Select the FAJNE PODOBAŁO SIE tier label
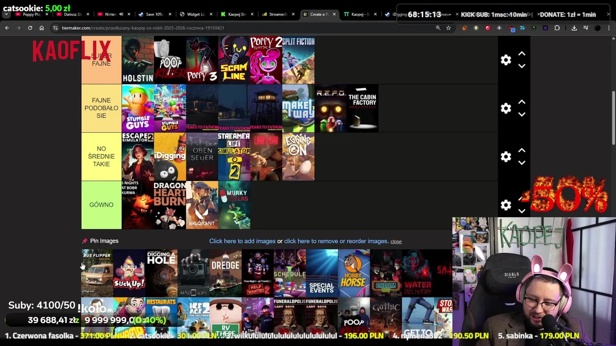The image size is (616, 346). pos(101,108)
